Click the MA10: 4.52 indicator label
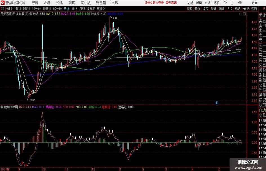 (x=53, y=14)
